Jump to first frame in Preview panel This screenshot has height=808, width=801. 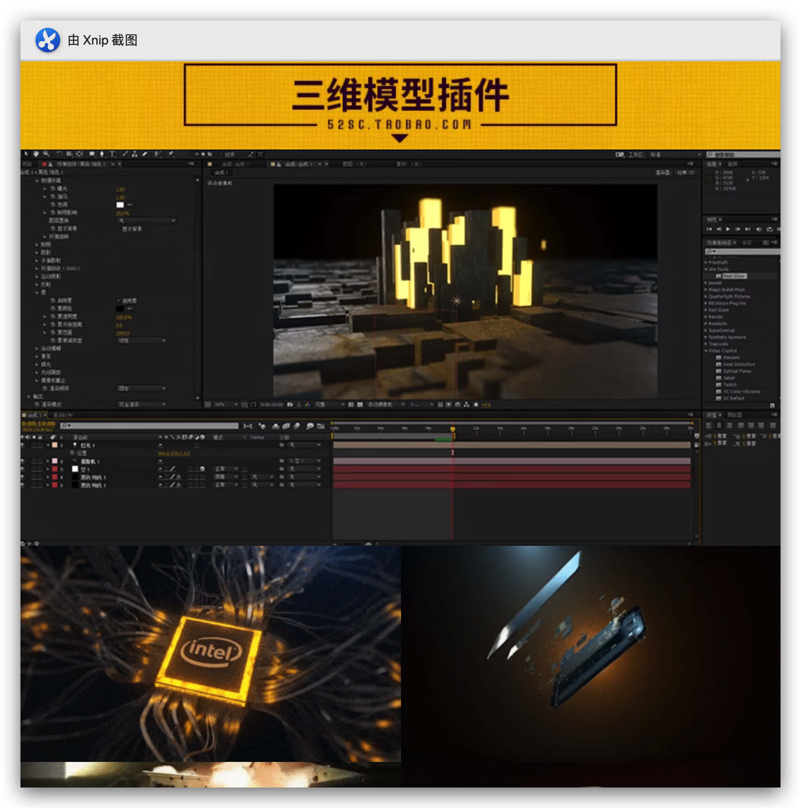(709, 229)
